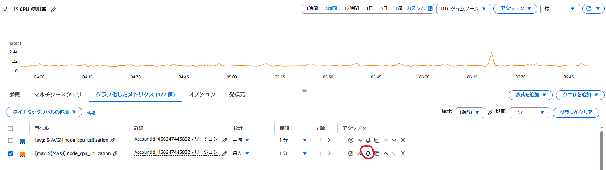Uncheck the max node_cpu_utilization checkbox
This screenshot has width=606, height=170.
click(x=11, y=154)
